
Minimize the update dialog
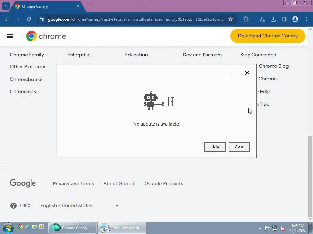coord(234,73)
